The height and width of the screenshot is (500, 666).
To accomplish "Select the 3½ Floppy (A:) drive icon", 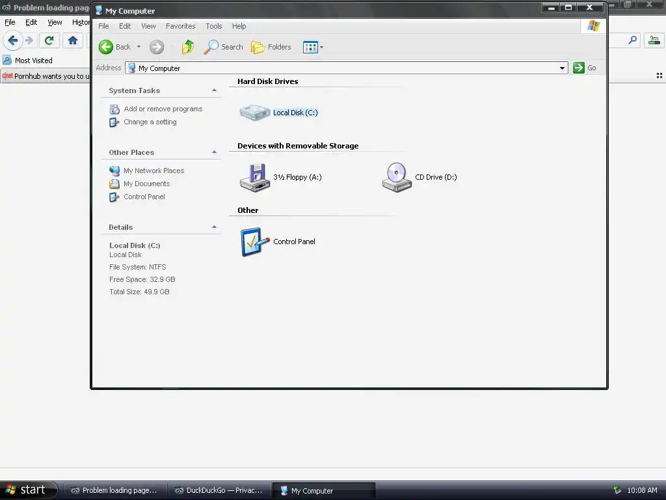I will (x=255, y=177).
